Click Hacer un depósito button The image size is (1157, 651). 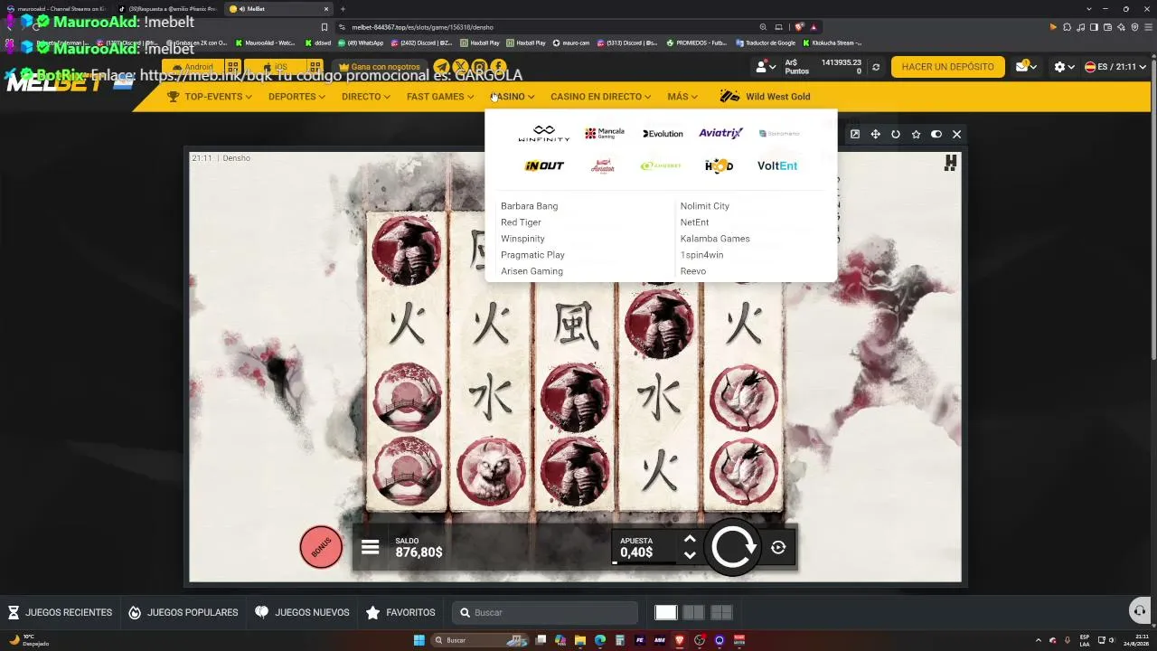[947, 67]
